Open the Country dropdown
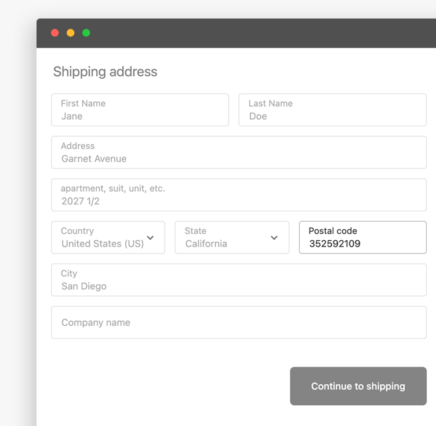 tap(108, 237)
